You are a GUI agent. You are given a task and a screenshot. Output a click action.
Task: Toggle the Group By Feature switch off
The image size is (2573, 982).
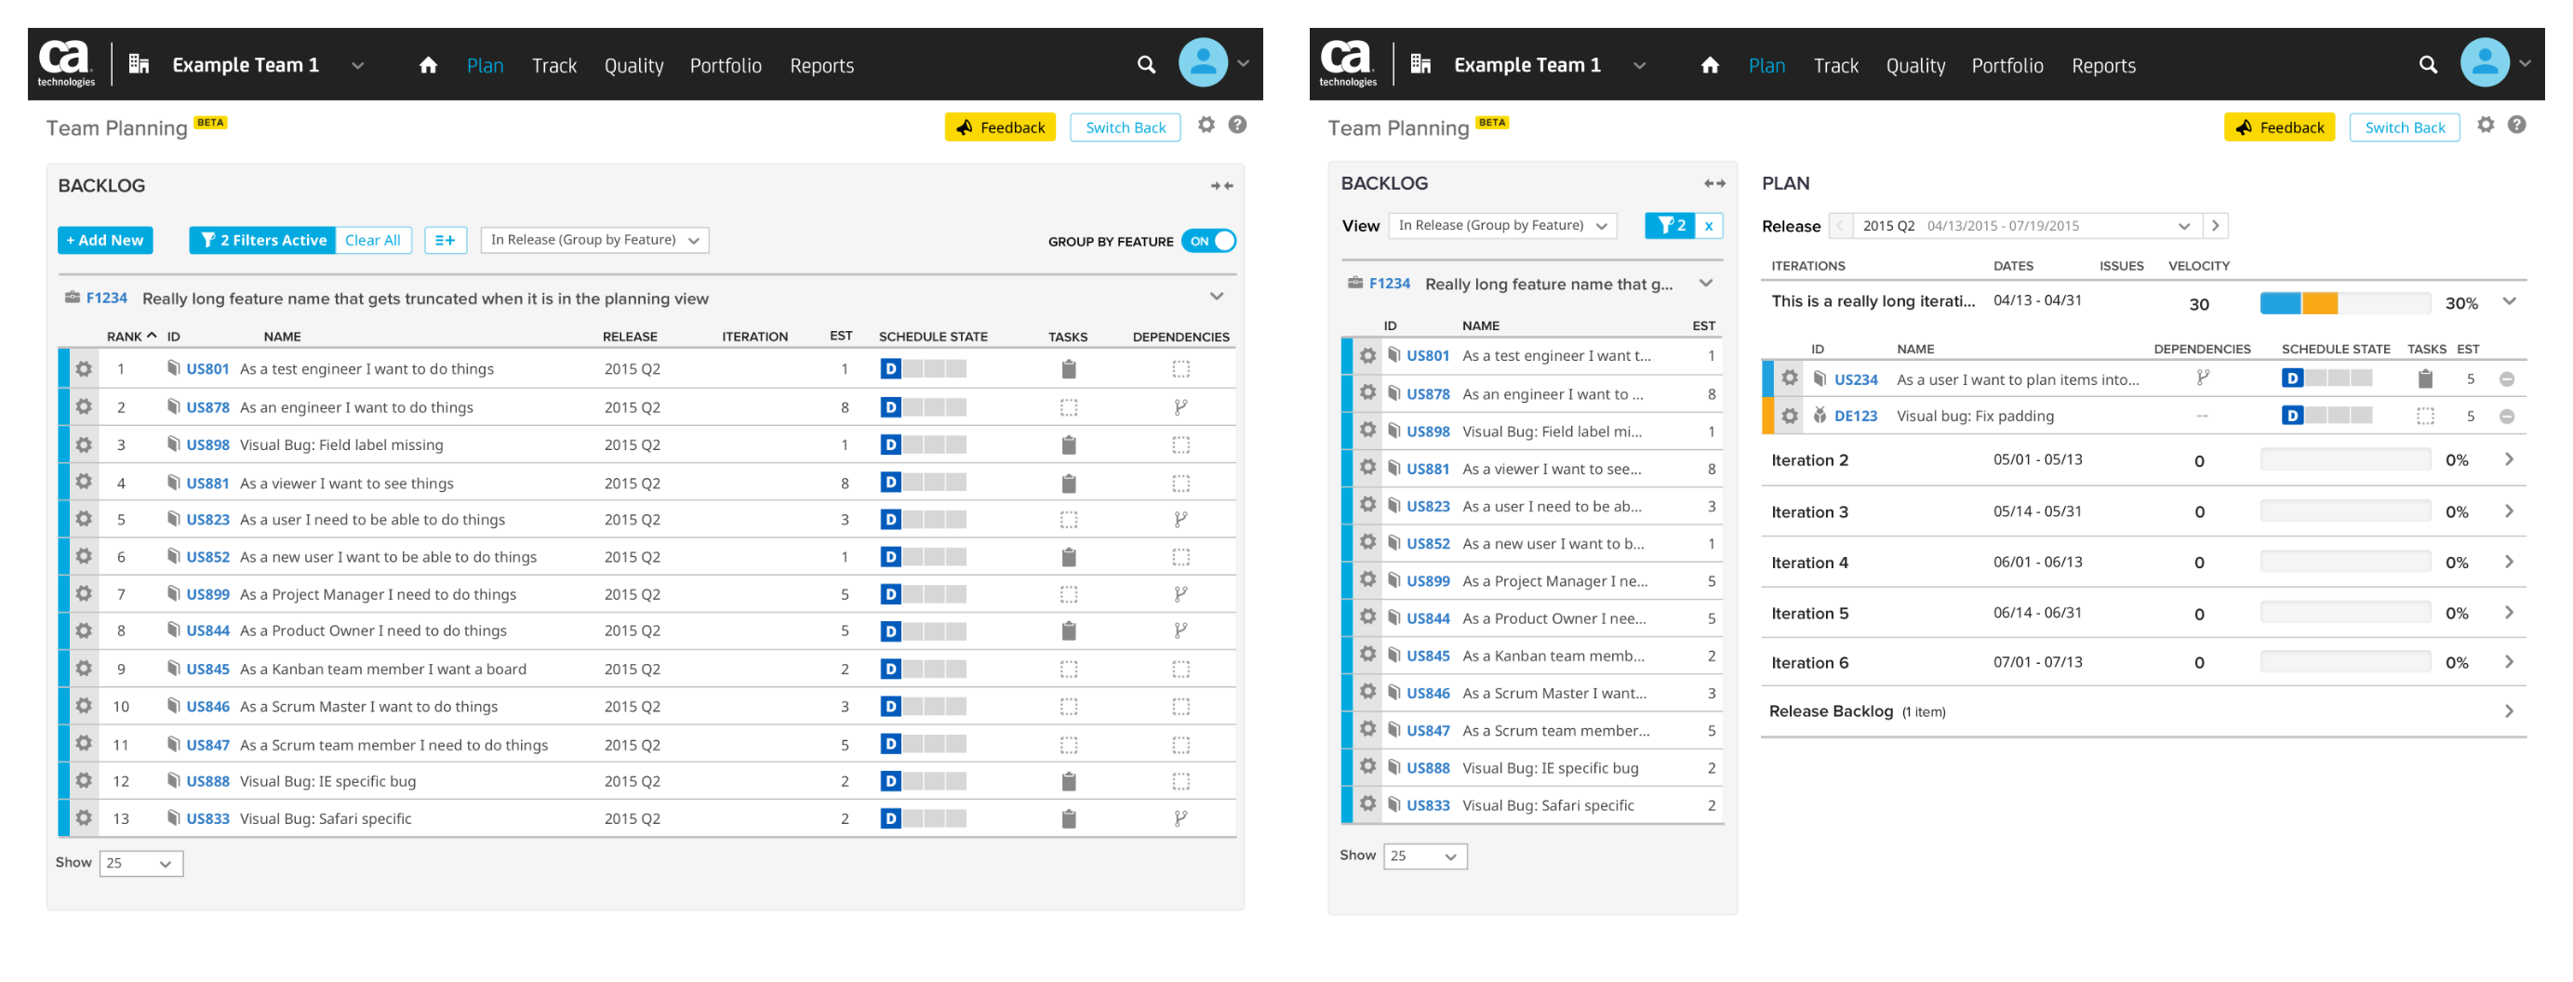click(x=1208, y=242)
